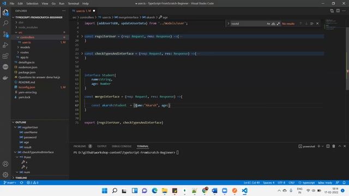349x196 pixels.
Task: Expand the TIMELINE section
Action: (x=13, y=178)
